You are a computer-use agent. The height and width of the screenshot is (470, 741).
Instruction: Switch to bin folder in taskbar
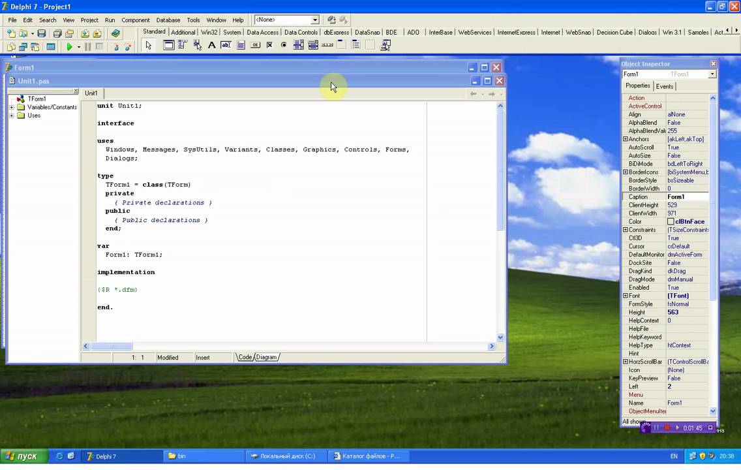pyautogui.click(x=204, y=456)
